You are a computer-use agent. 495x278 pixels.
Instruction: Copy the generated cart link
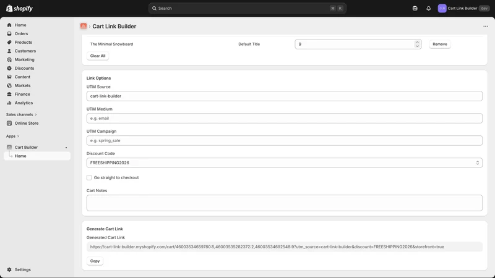[95, 261]
